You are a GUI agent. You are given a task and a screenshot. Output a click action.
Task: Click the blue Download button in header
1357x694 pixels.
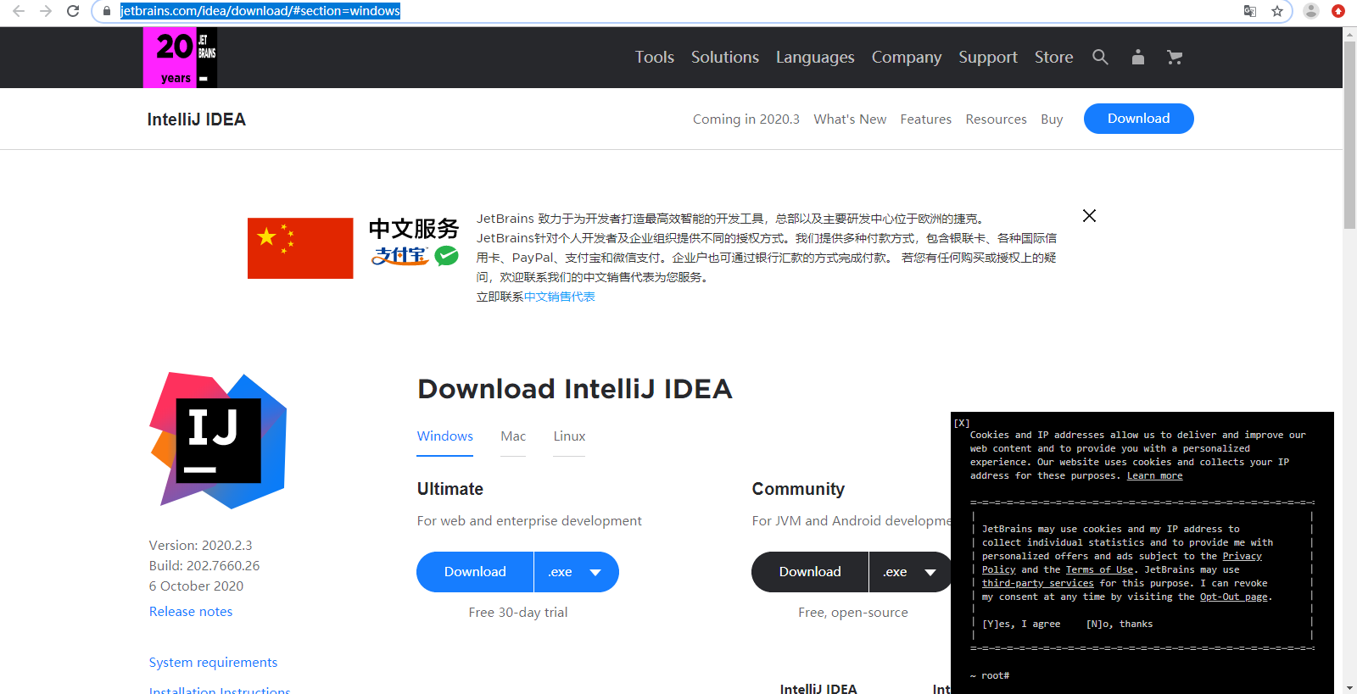1139,119
